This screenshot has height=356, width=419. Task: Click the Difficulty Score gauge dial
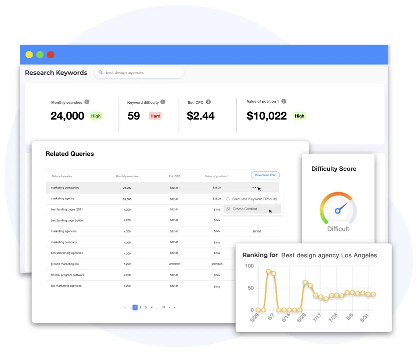point(338,208)
